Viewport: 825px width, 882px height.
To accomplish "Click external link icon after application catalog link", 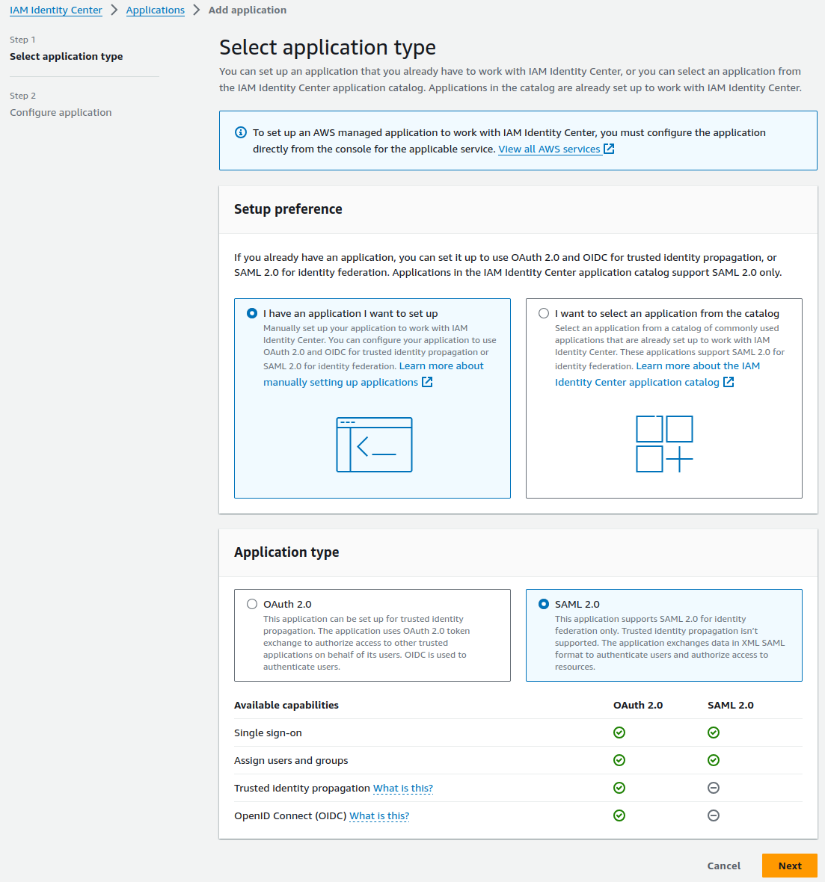I will point(729,382).
